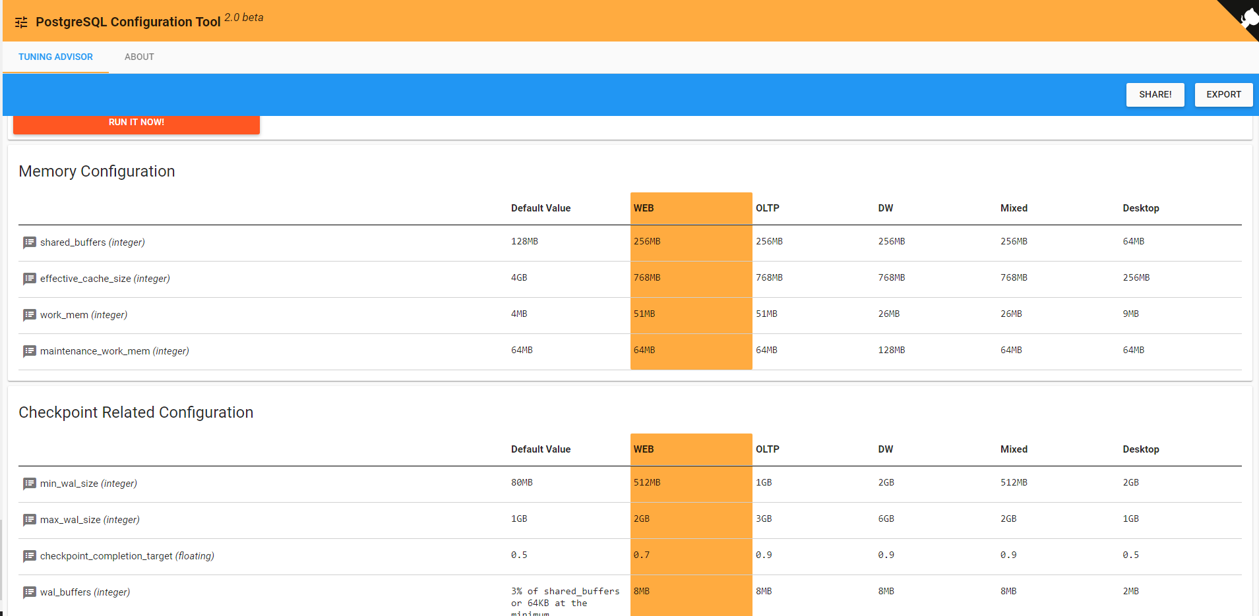
Task: Click the effective_cache_size comment icon
Action: (x=30, y=279)
